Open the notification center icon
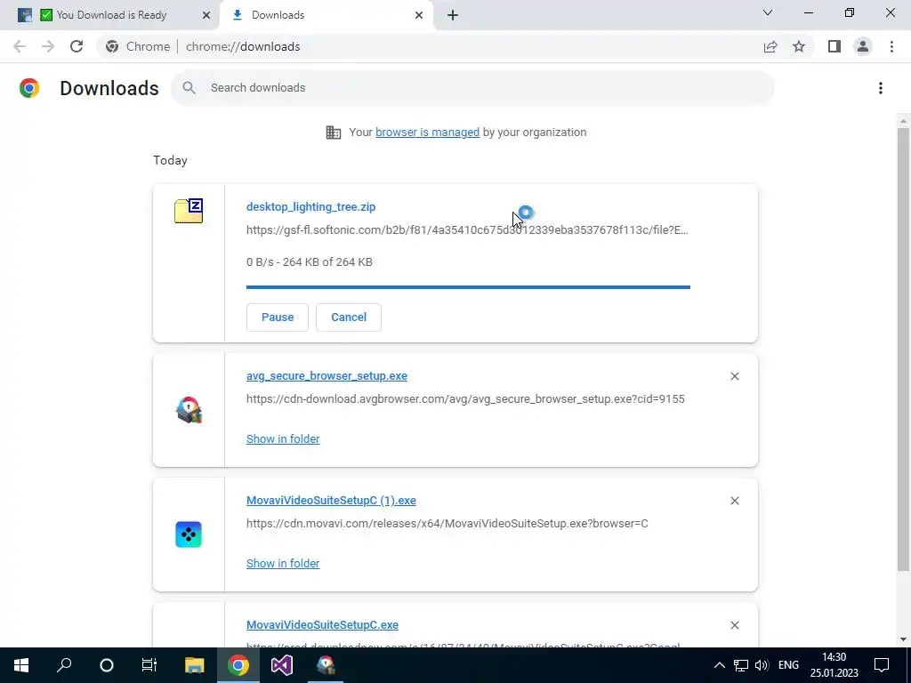This screenshot has height=683, width=911. pos(882,665)
